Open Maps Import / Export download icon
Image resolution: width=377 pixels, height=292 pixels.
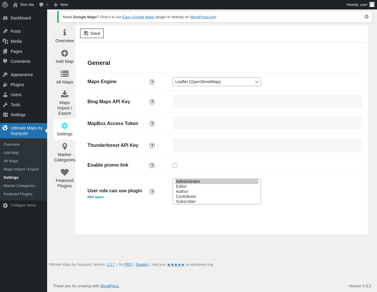coord(65,94)
